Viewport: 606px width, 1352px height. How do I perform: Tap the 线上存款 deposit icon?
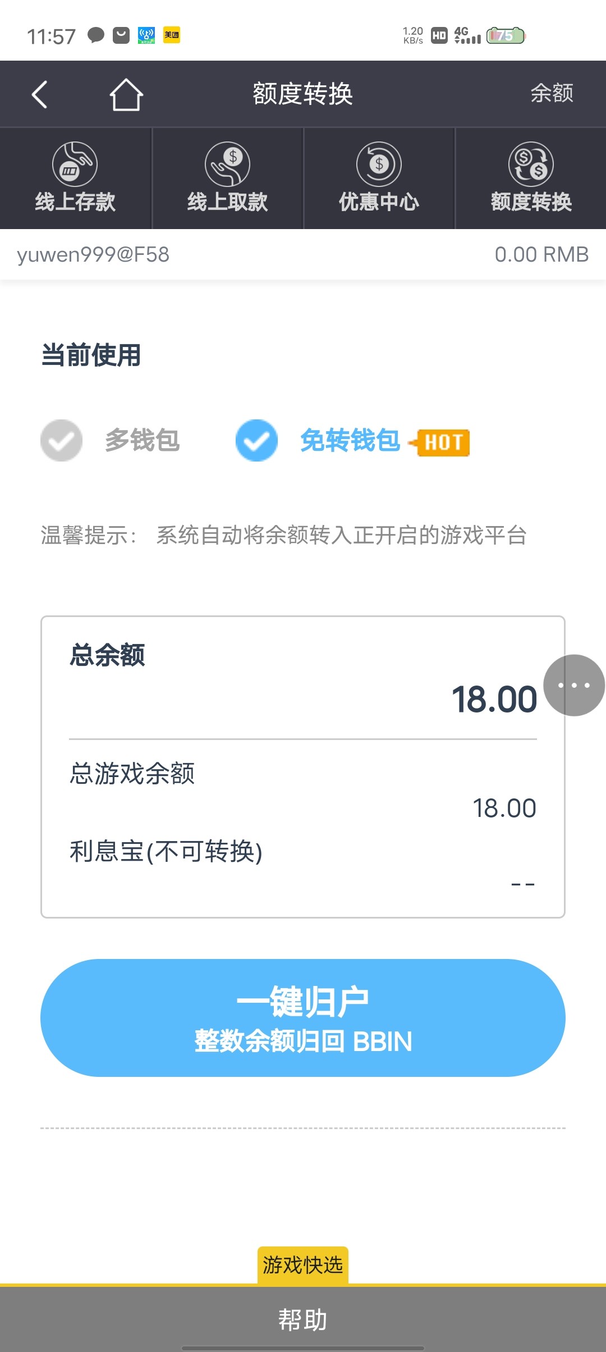coord(75,164)
